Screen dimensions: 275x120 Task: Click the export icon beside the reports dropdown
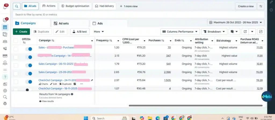pyautogui.click(x=245, y=32)
